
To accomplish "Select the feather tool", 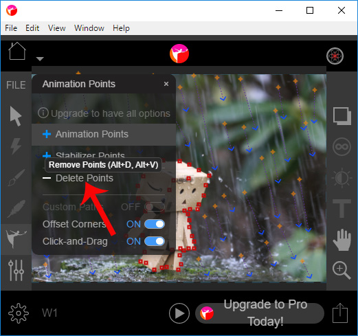I will click(16, 208).
